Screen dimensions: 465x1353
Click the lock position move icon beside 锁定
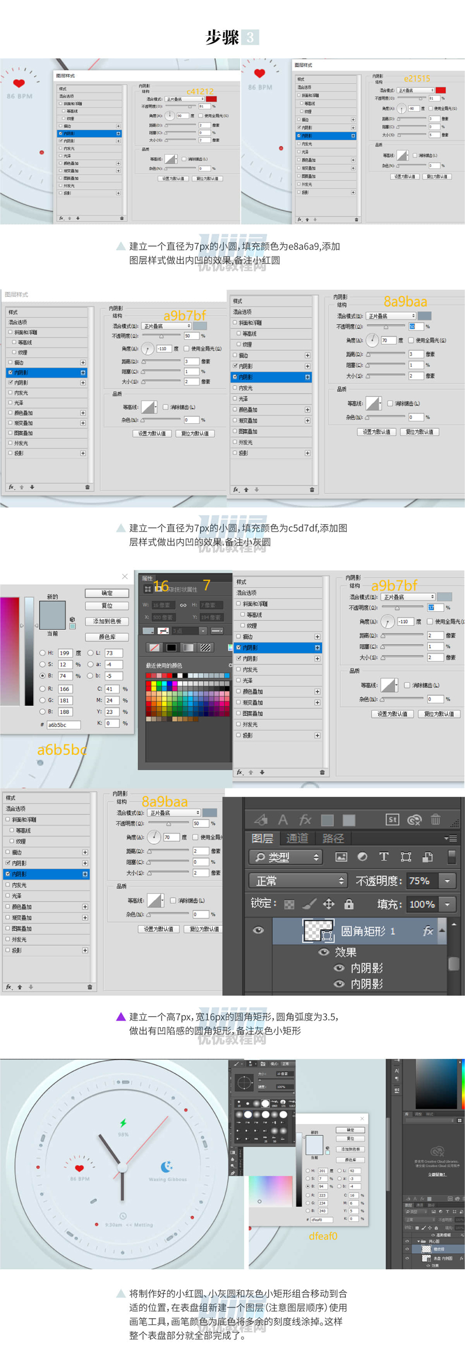(329, 903)
